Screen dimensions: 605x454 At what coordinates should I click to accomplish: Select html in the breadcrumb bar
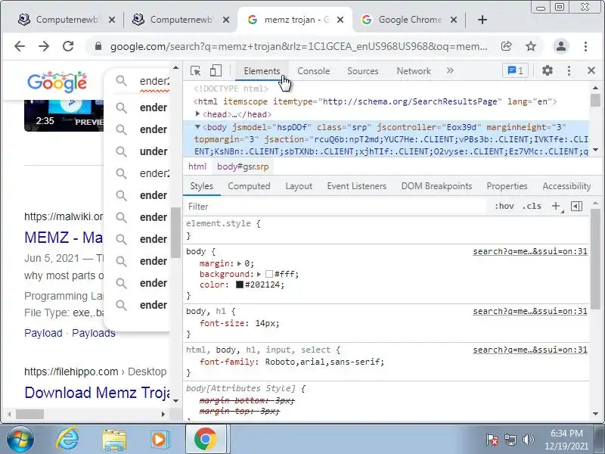click(x=197, y=166)
